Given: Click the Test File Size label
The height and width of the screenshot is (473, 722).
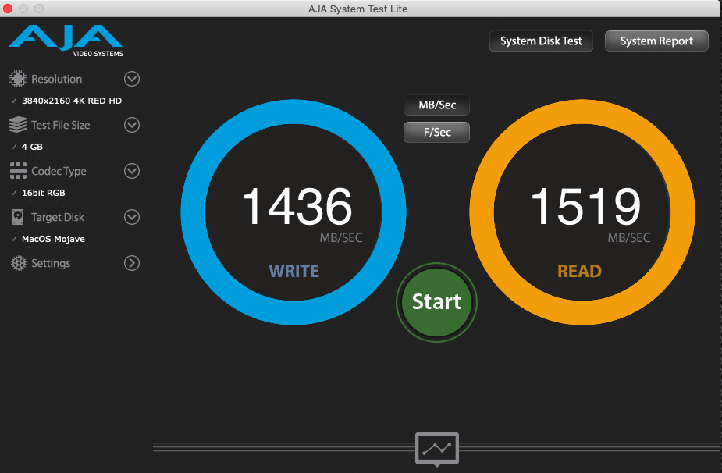Looking at the screenshot, I should (x=61, y=125).
